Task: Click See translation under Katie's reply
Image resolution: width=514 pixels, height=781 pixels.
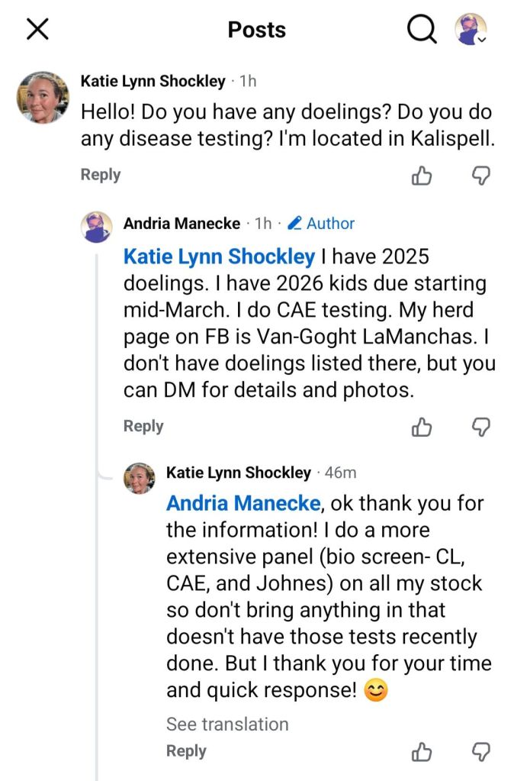Action: [x=227, y=724]
